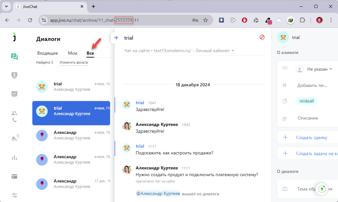This screenshot has height=202, width=338.
Task: Open the site info icon in address bar
Action: [44, 20]
